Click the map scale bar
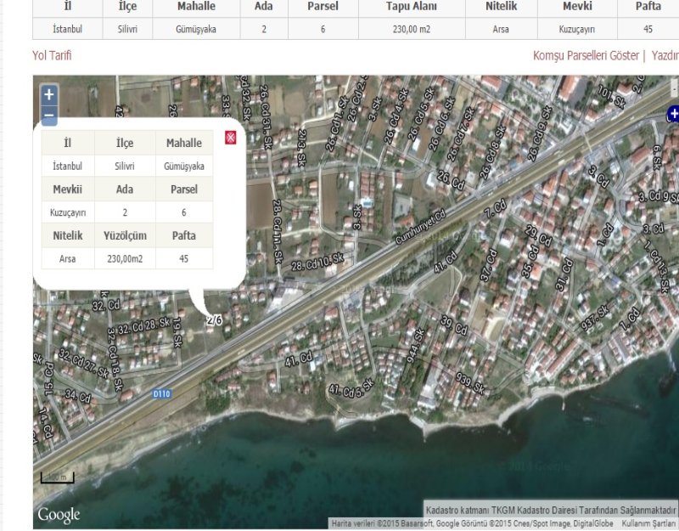The image size is (679, 531). click(57, 478)
